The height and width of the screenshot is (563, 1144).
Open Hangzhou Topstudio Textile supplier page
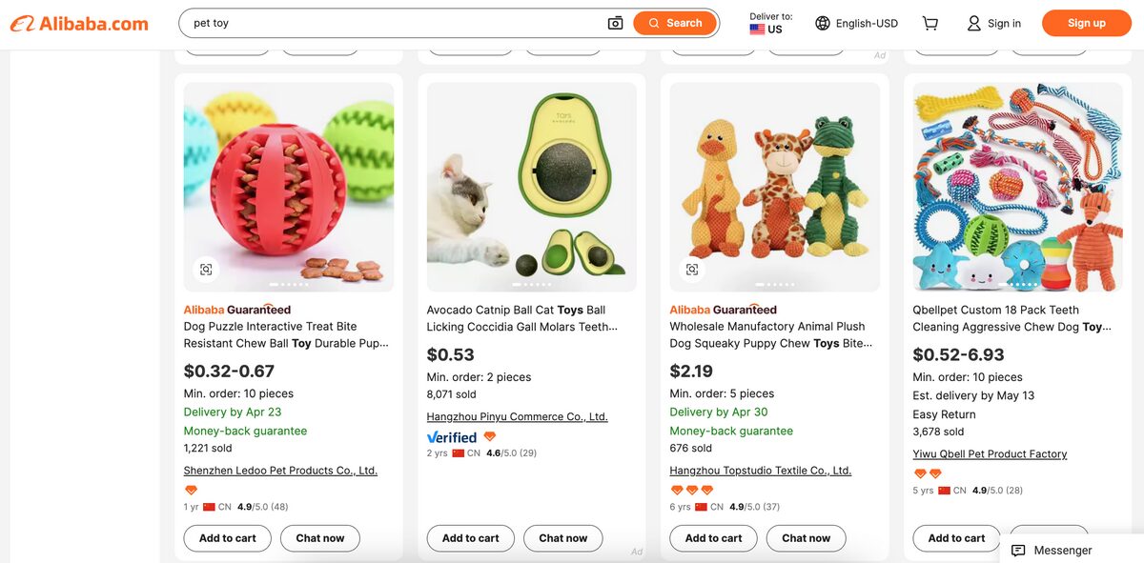click(760, 470)
